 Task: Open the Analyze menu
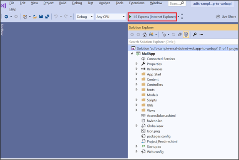click(x=104, y=3)
